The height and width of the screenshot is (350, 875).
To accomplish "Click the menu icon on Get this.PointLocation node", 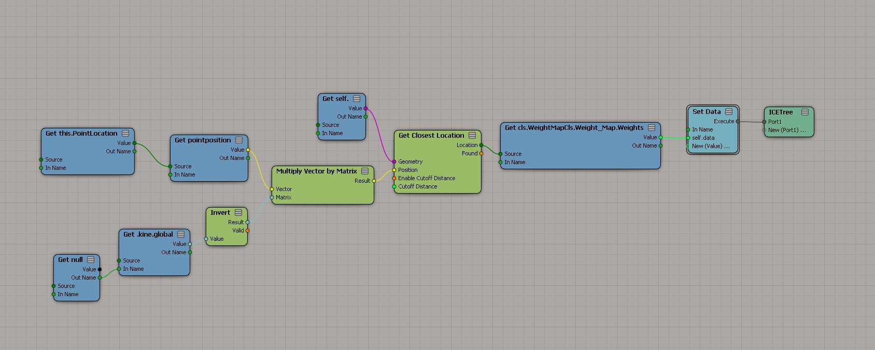I will tap(125, 134).
